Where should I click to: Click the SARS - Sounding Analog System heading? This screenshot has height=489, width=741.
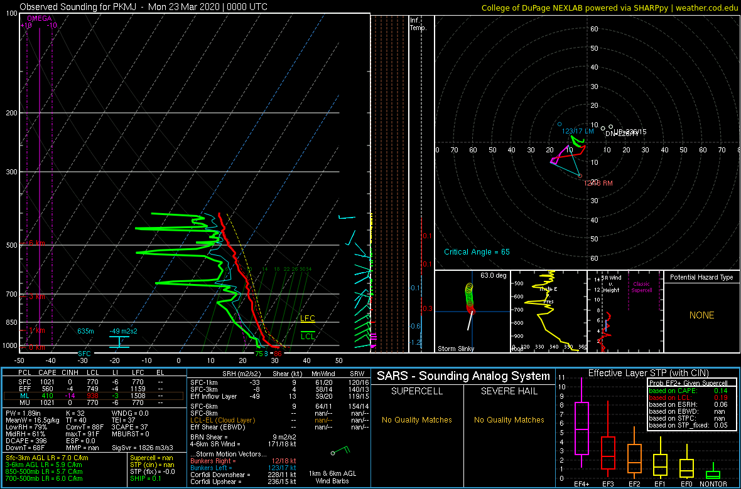point(463,376)
